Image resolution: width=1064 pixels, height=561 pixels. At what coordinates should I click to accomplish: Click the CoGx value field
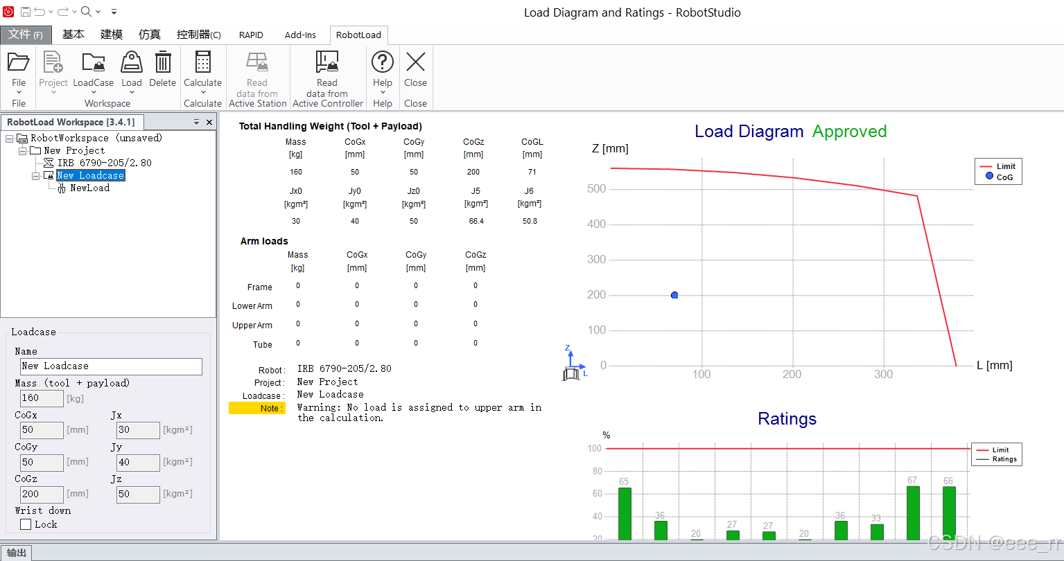pyautogui.click(x=42, y=430)
